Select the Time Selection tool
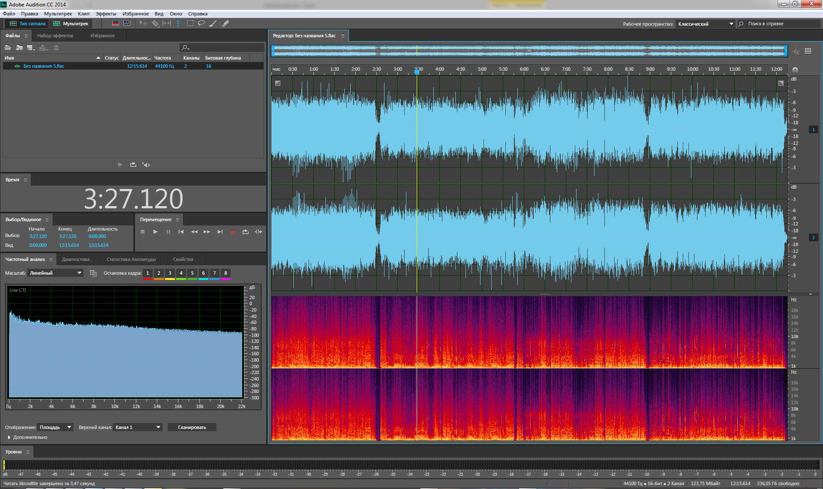The image size is (823, 489). (178, 24)
